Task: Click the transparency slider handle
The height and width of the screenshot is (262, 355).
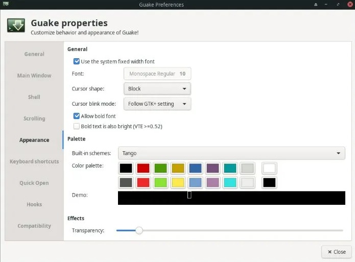Action: (139, 230)
